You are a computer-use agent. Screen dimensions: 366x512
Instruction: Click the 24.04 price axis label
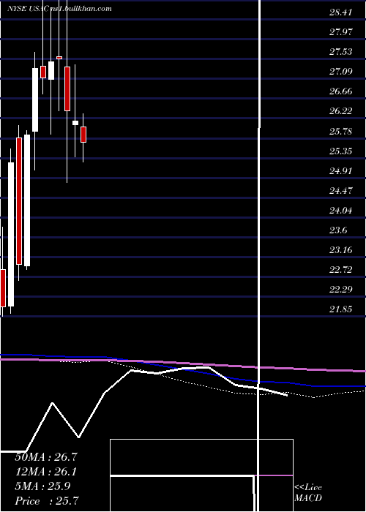click(x=340, y=211)
